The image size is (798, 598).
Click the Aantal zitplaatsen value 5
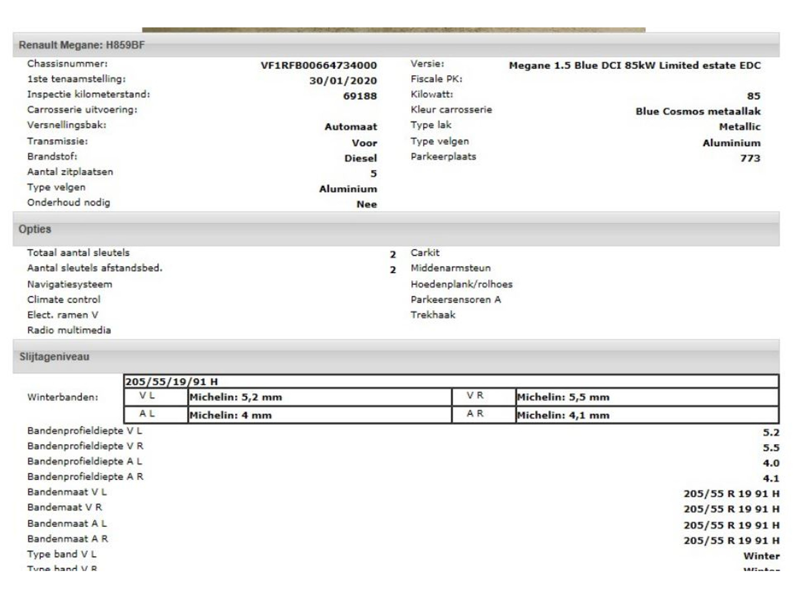coord(374,174)
